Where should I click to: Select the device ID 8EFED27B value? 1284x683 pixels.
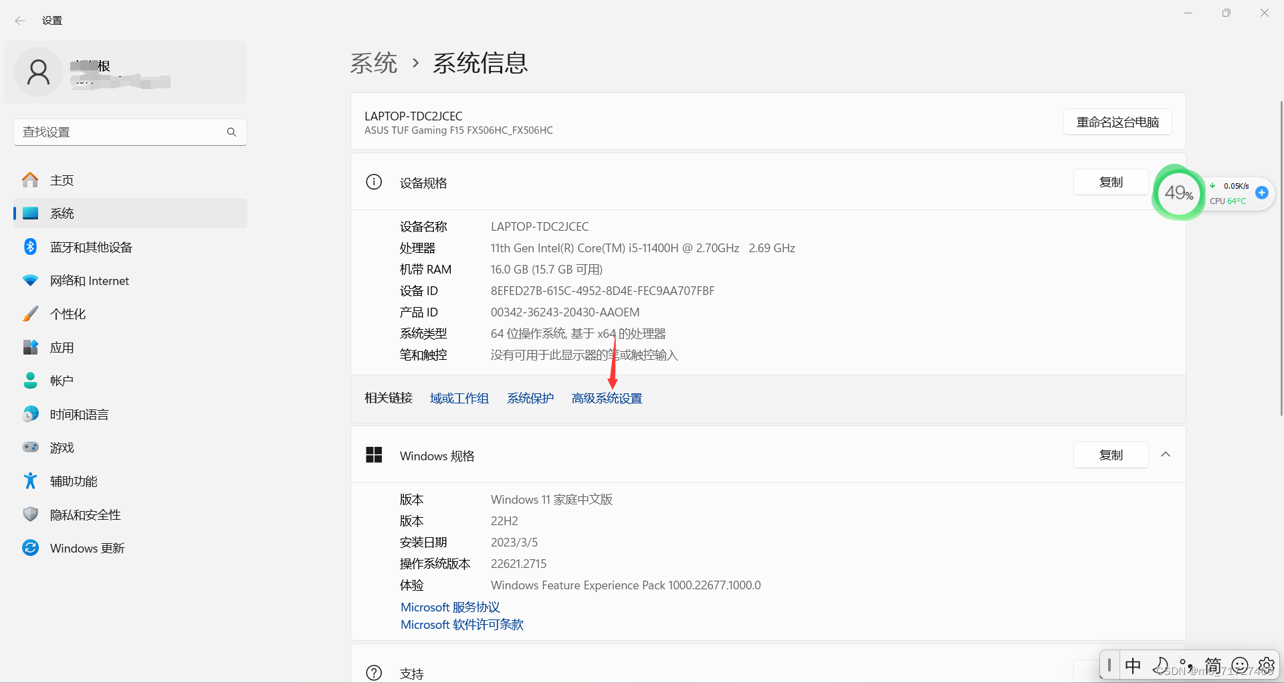pyautogui.click(x=603, y=291)
